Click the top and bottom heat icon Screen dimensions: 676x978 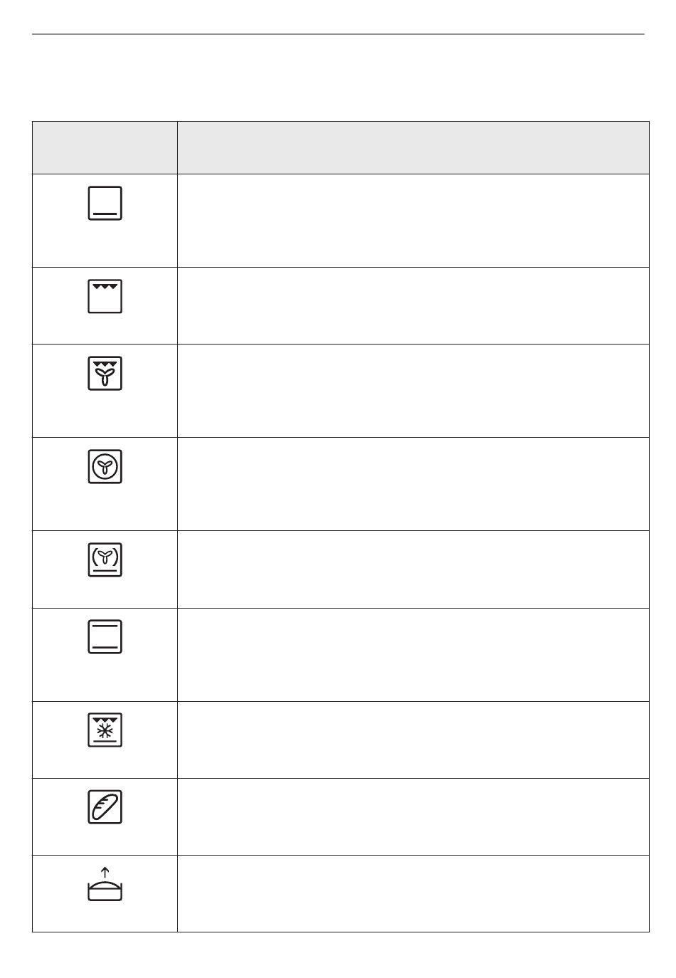coord(105,637)
